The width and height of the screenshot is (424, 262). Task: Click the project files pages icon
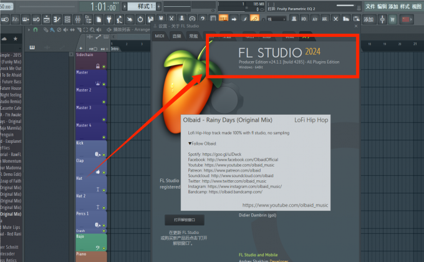click(x=99, y=19)
